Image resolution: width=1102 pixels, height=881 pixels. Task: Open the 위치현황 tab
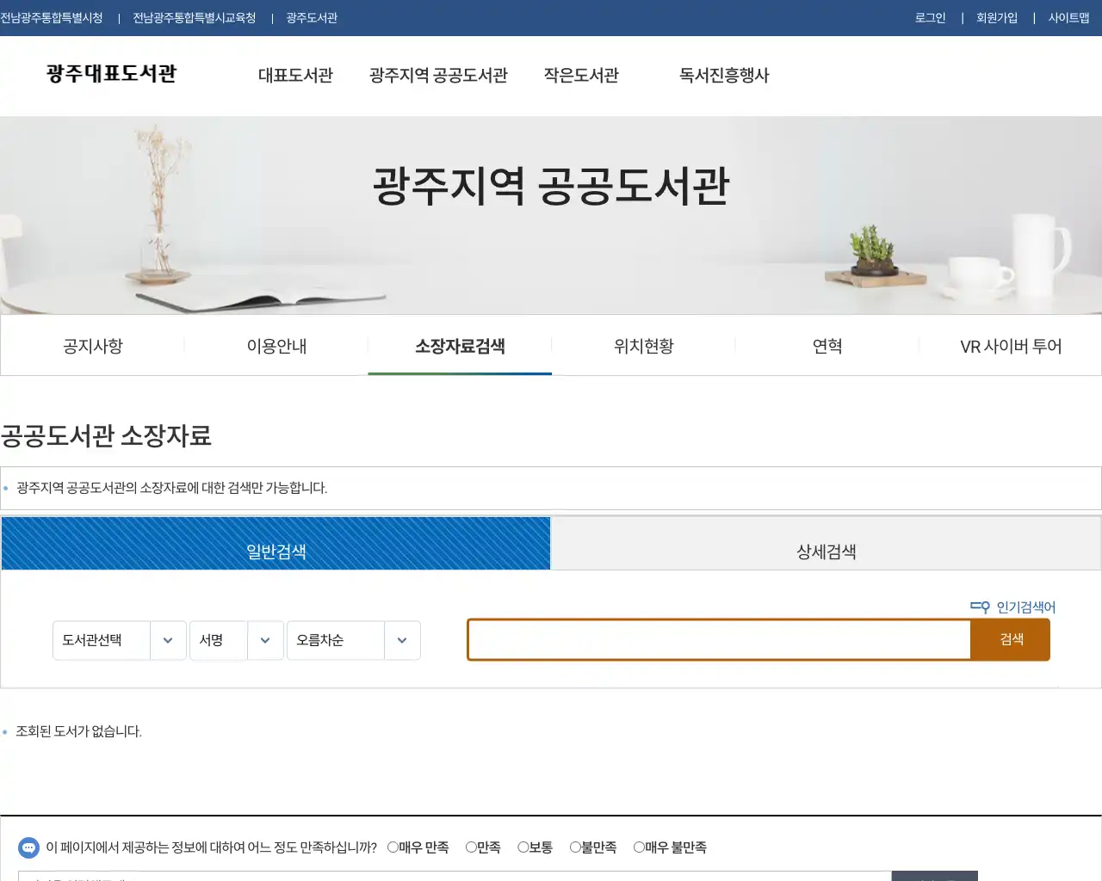click(x=643, y=346)
